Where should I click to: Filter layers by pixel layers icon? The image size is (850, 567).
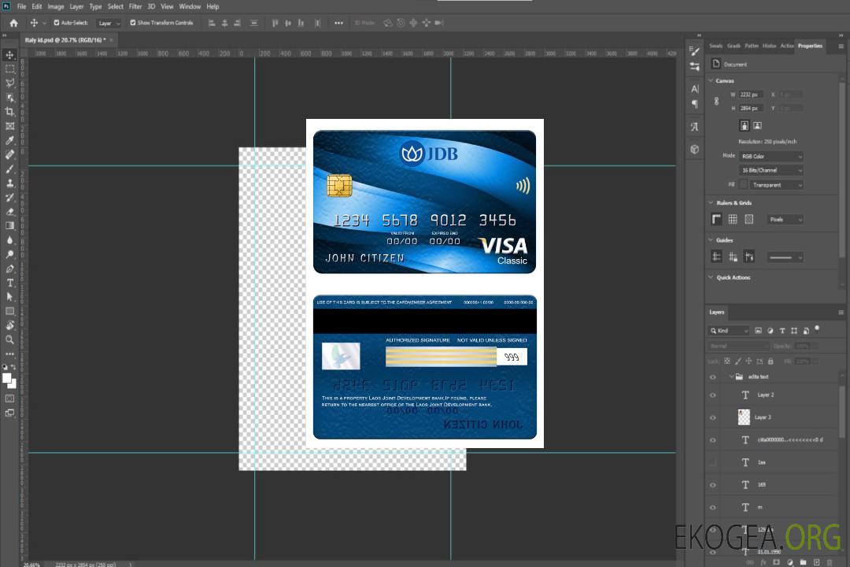point(759,331)
